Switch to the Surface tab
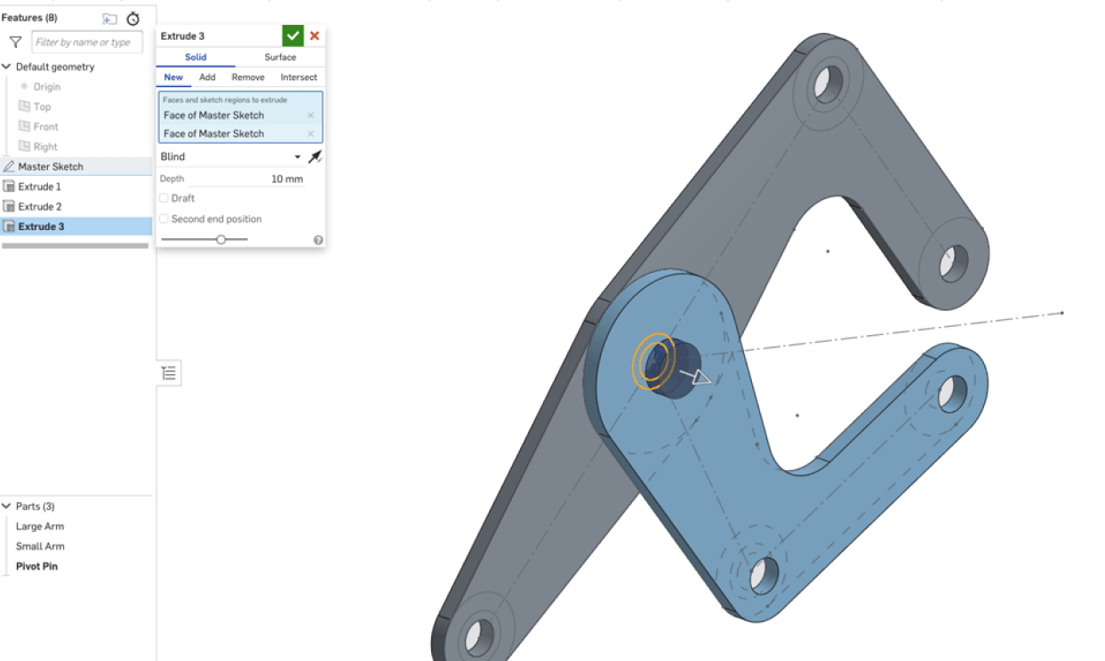The image size is (1105, 661). point(280,56)
